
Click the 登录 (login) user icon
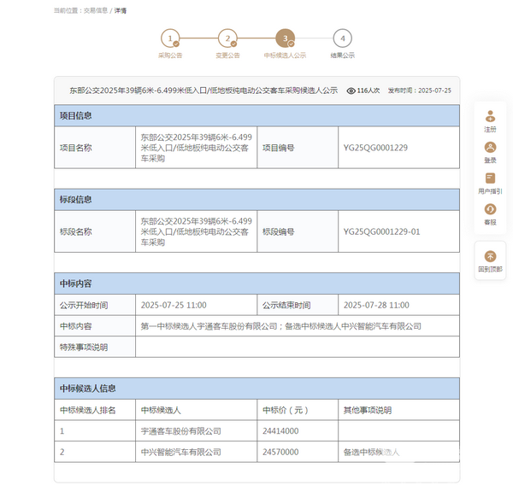coord(490,147)
